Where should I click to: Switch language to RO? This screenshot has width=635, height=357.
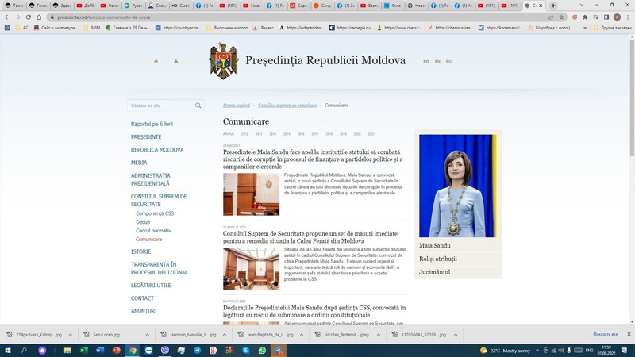(426, 62)
